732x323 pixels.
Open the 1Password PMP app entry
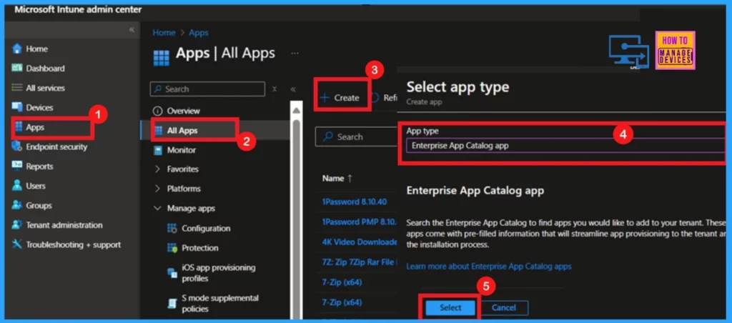(x=359, y=222)
